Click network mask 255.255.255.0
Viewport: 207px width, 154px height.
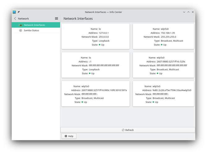point(168,37)
